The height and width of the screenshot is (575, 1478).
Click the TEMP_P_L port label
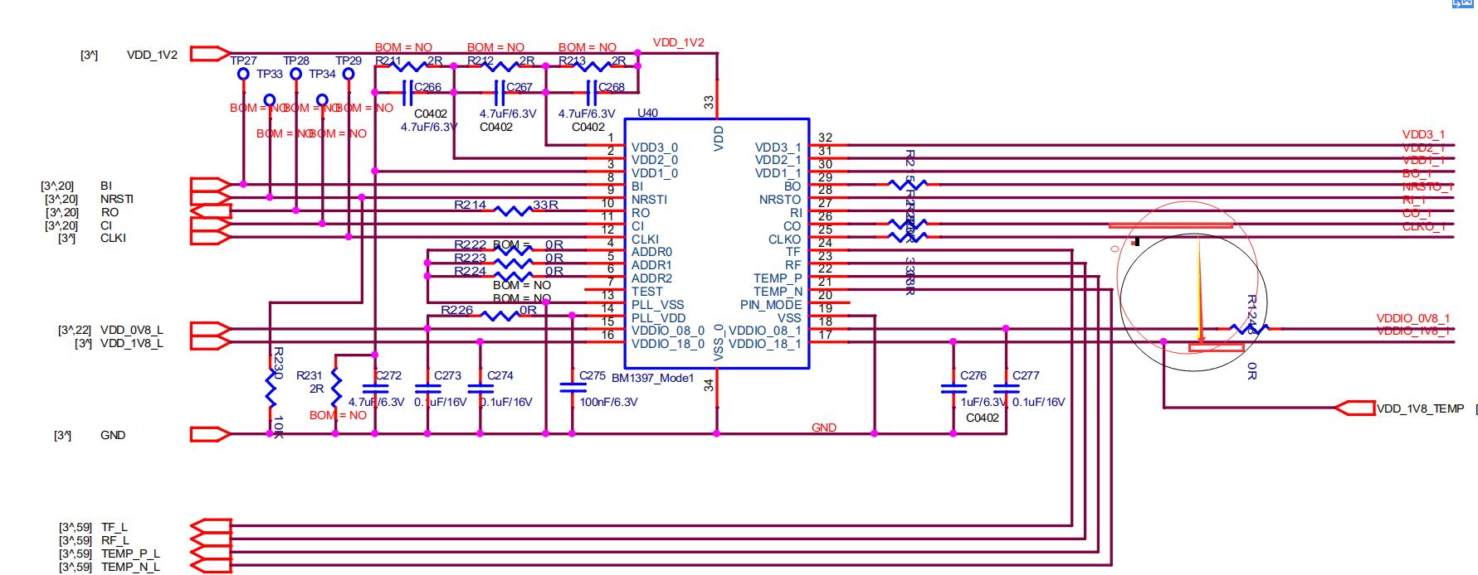coord(130,553)
